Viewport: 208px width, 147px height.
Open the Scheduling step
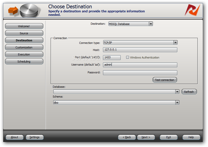tap(24, 62)
